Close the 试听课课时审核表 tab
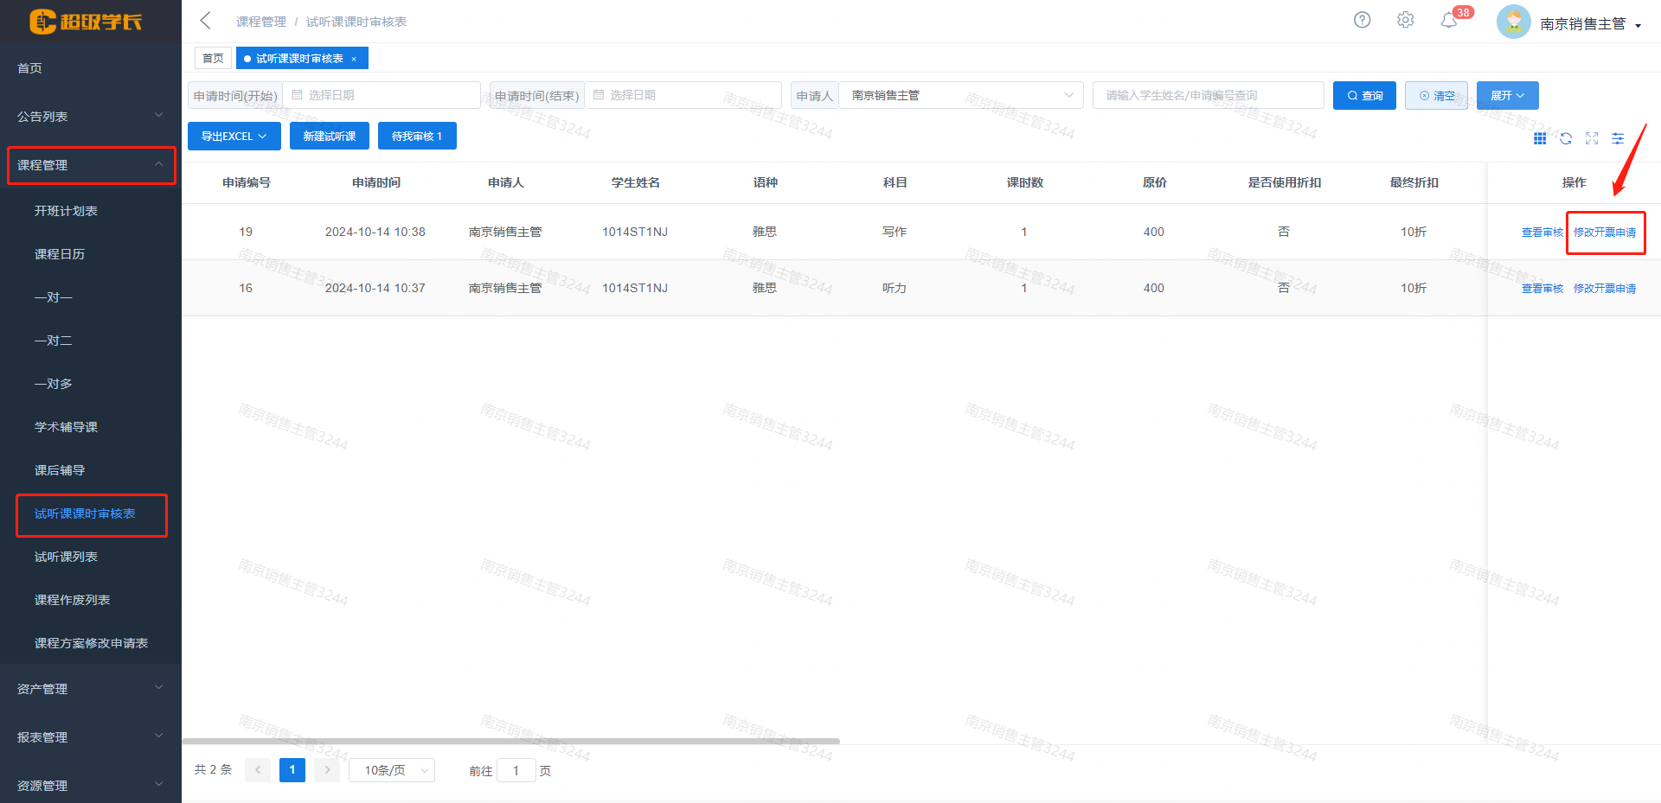This screenshot has height=803, width=1661. click(x=354, y=59)
